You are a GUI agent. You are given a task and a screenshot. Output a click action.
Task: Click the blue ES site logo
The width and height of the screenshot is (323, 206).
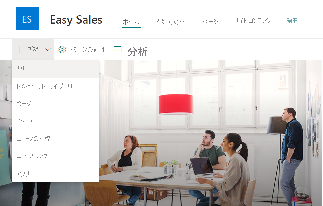pyautogui.click(x=27, y=19)
